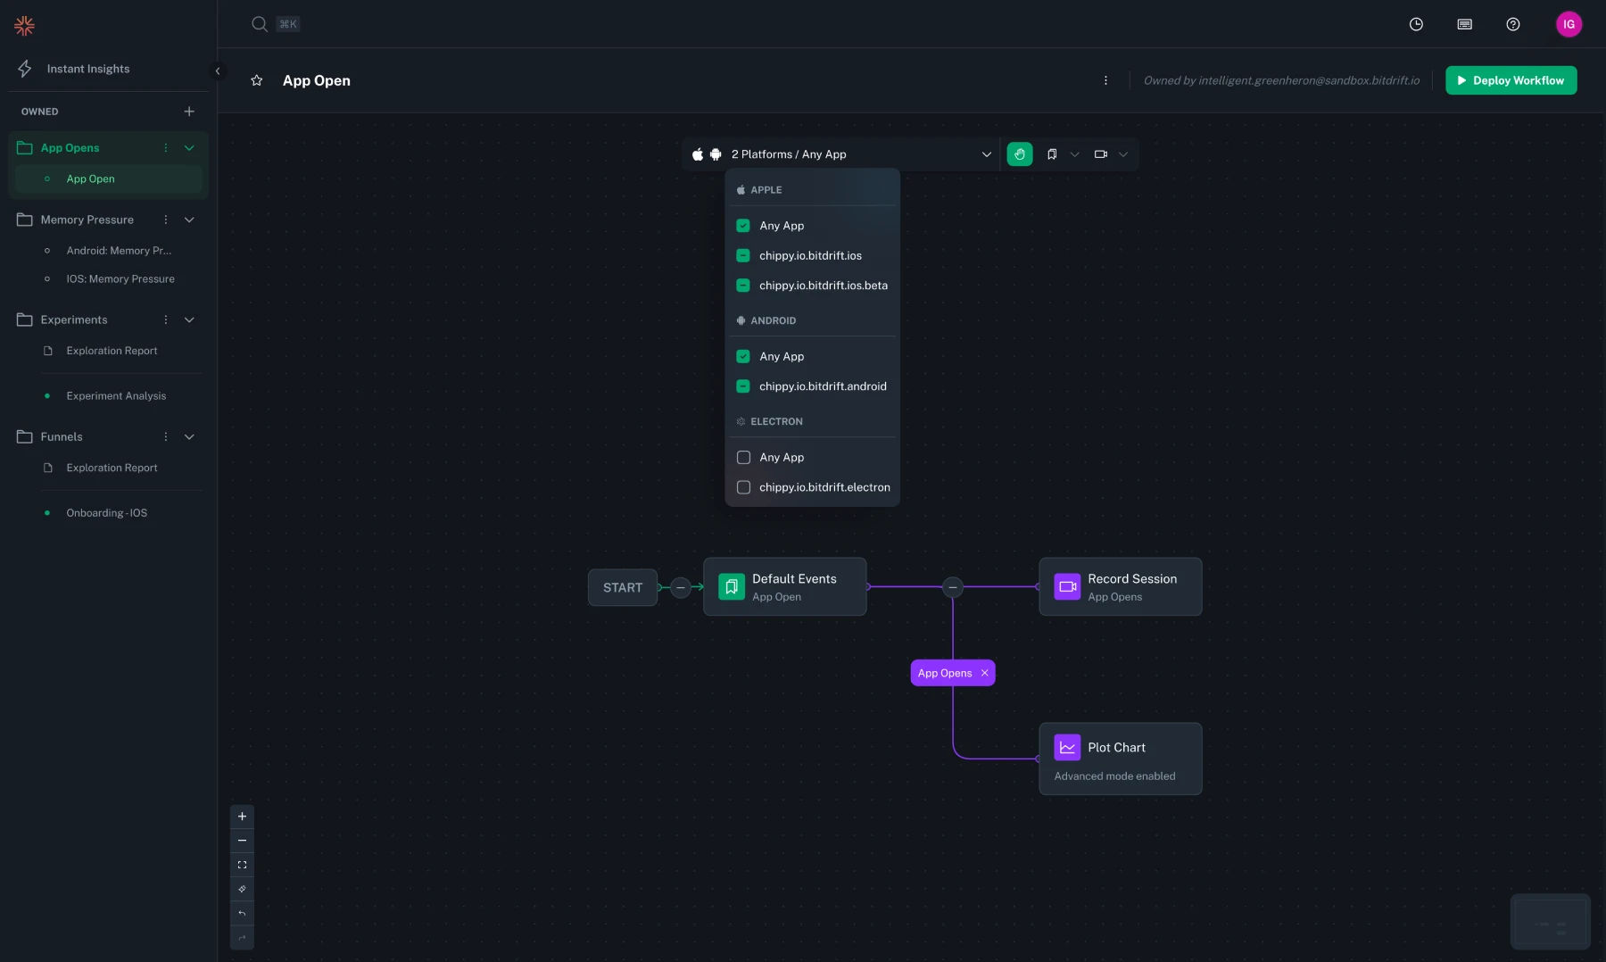Star the App Open workflow
This screenshot has height=962, width=1606.
point(257,80)
